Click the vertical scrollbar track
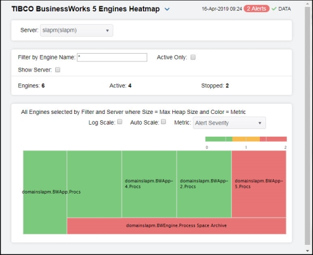This screenshot has height=255, width=313. (x=307, y=127)
